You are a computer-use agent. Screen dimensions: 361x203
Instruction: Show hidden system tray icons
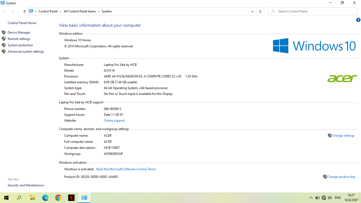tap(311, 198)
